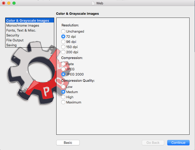Choose High compression quality
Screen dimensions: 195x150
pyautogui.click(x=63, y=97)
